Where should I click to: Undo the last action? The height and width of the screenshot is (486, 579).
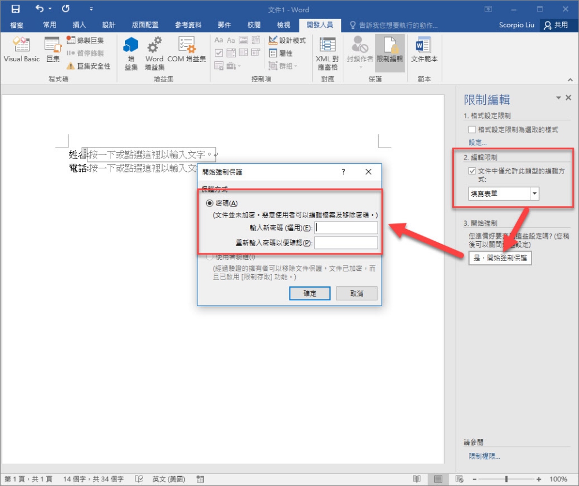(39, 9)
